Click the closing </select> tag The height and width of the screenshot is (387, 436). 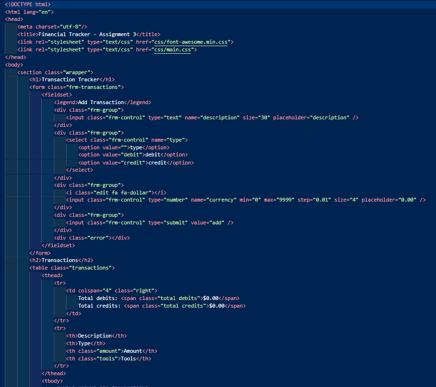pos(80,170)
